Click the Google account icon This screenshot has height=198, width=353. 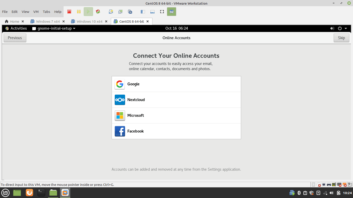120,84
